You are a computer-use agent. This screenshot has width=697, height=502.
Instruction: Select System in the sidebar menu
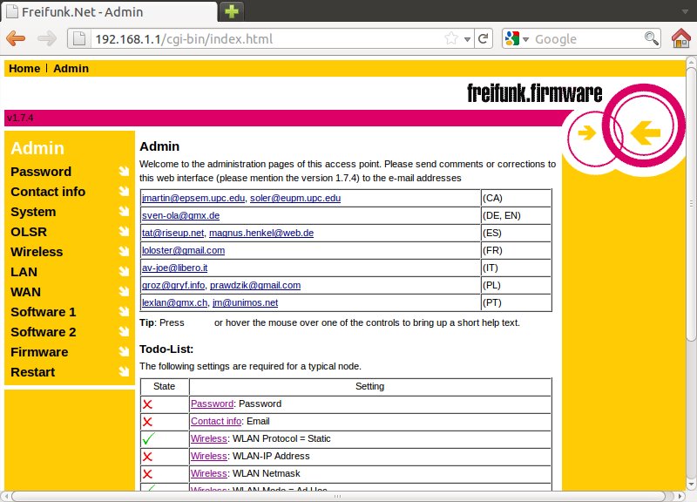[x=33, y=212]
